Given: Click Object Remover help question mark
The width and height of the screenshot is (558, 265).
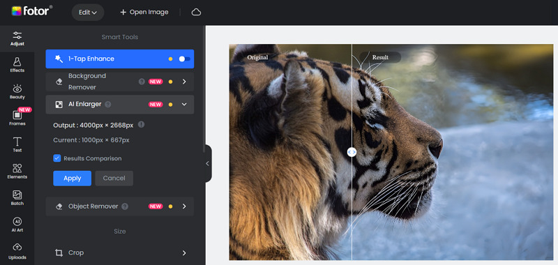Looking at the screenshot, I should [125, 206].
